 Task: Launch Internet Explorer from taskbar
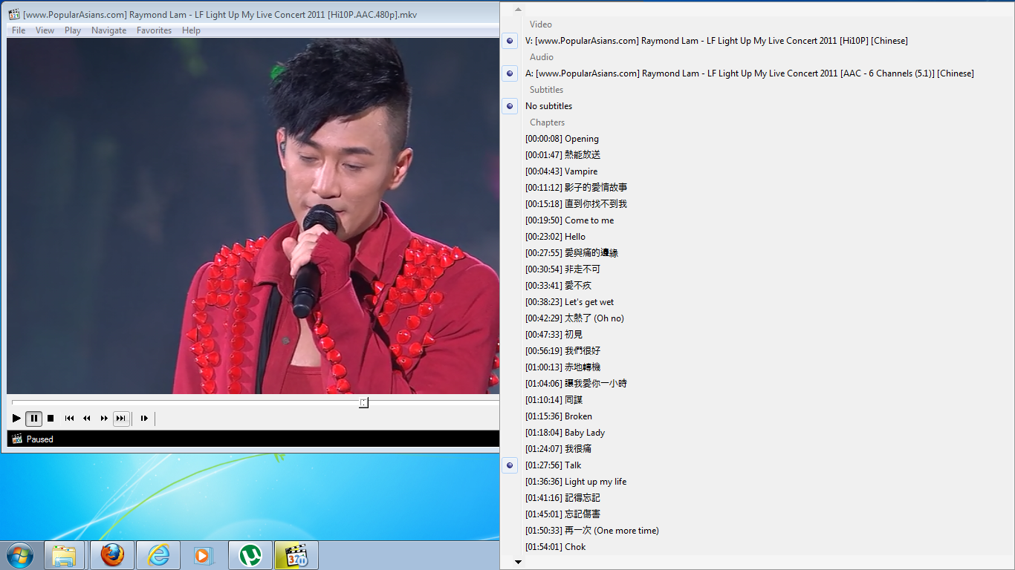pyautogui.click(x=158, y=555)
